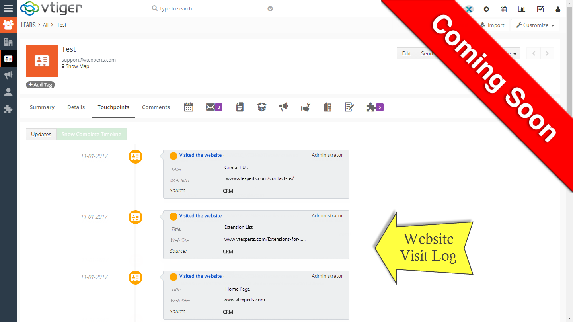Click the Test breadcrumb text

(x=62, y=25)
